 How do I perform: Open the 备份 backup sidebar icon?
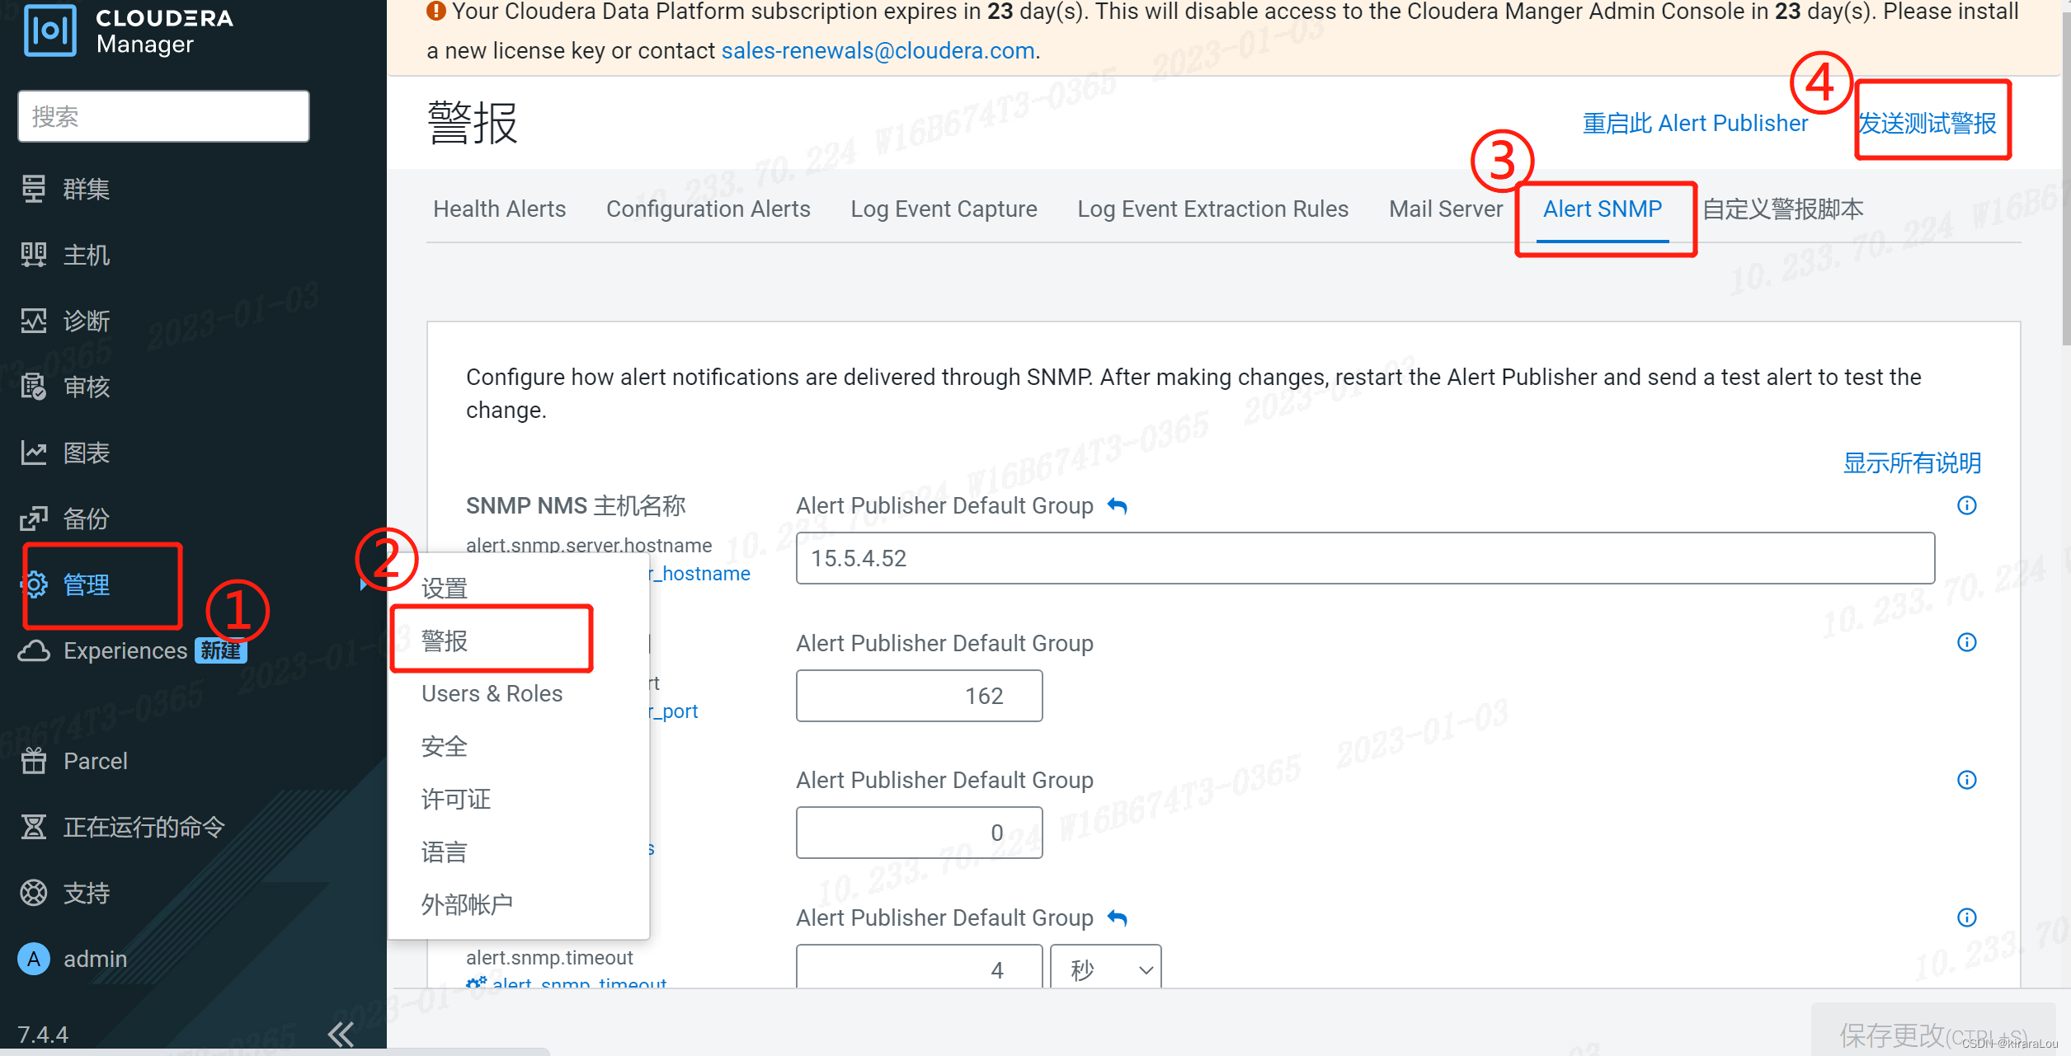34,519
